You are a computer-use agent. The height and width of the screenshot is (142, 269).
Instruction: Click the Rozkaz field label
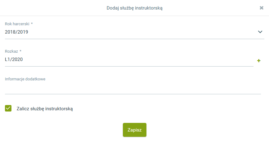(11, 51)
